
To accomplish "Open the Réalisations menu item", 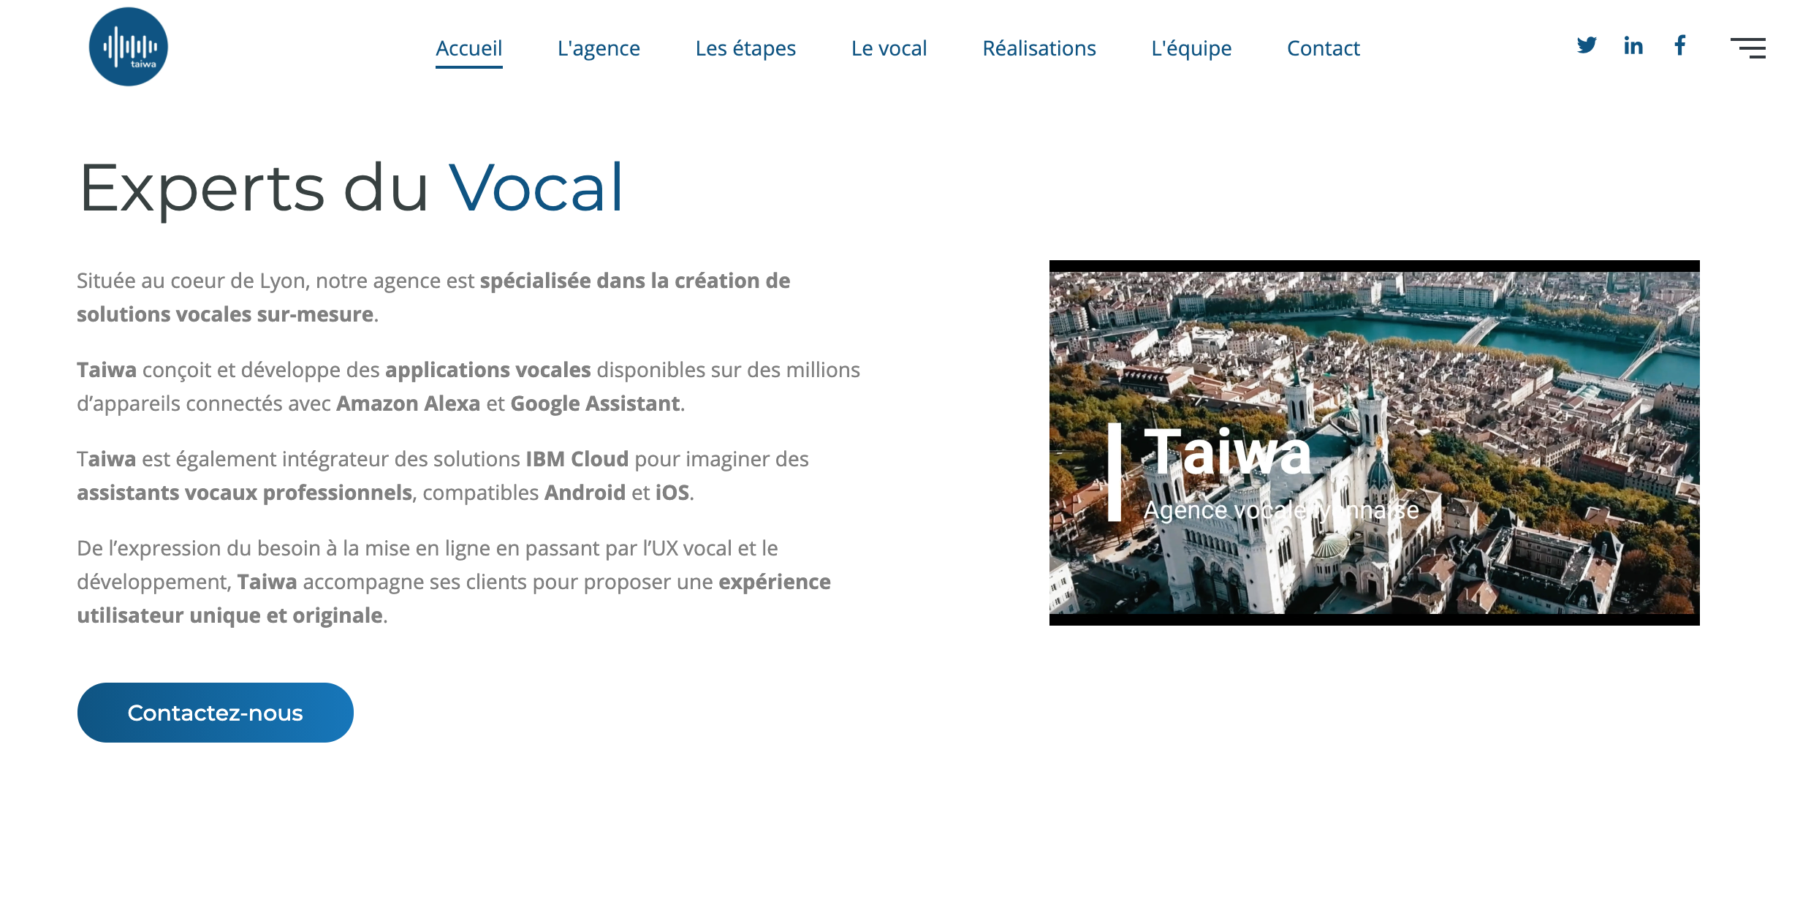I will tap(1039, 48).
